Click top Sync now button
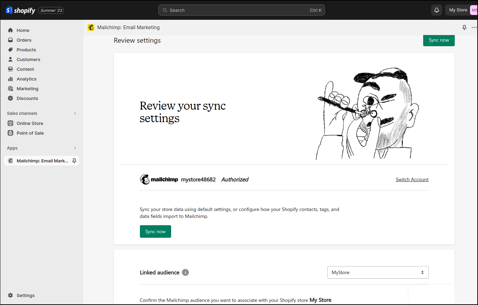Screen dimensions: 478x305 point(439,40)
